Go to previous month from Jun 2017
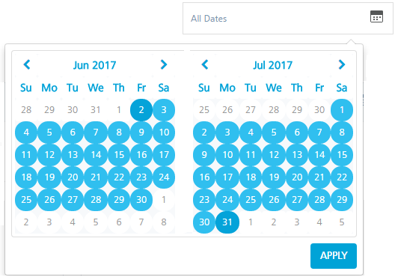 click(27, 64)
